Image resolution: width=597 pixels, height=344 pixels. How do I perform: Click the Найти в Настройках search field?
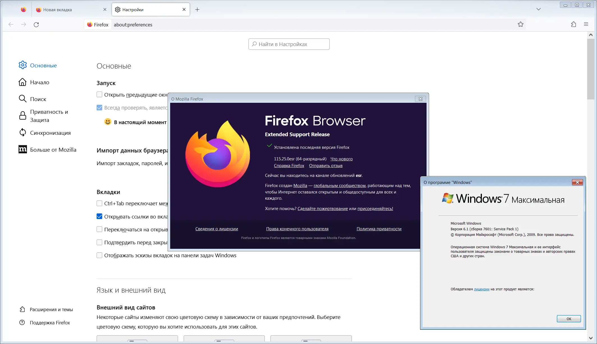(x=289, y=44)
